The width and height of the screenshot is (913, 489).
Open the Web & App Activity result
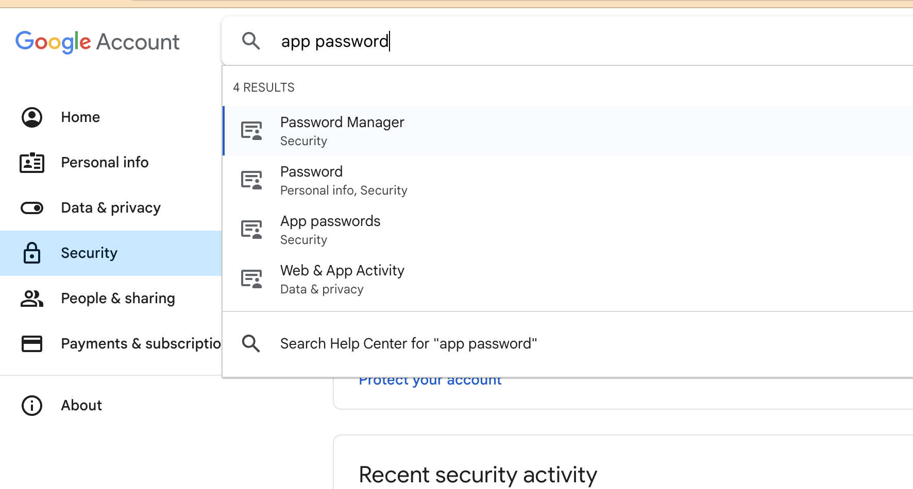568,279
